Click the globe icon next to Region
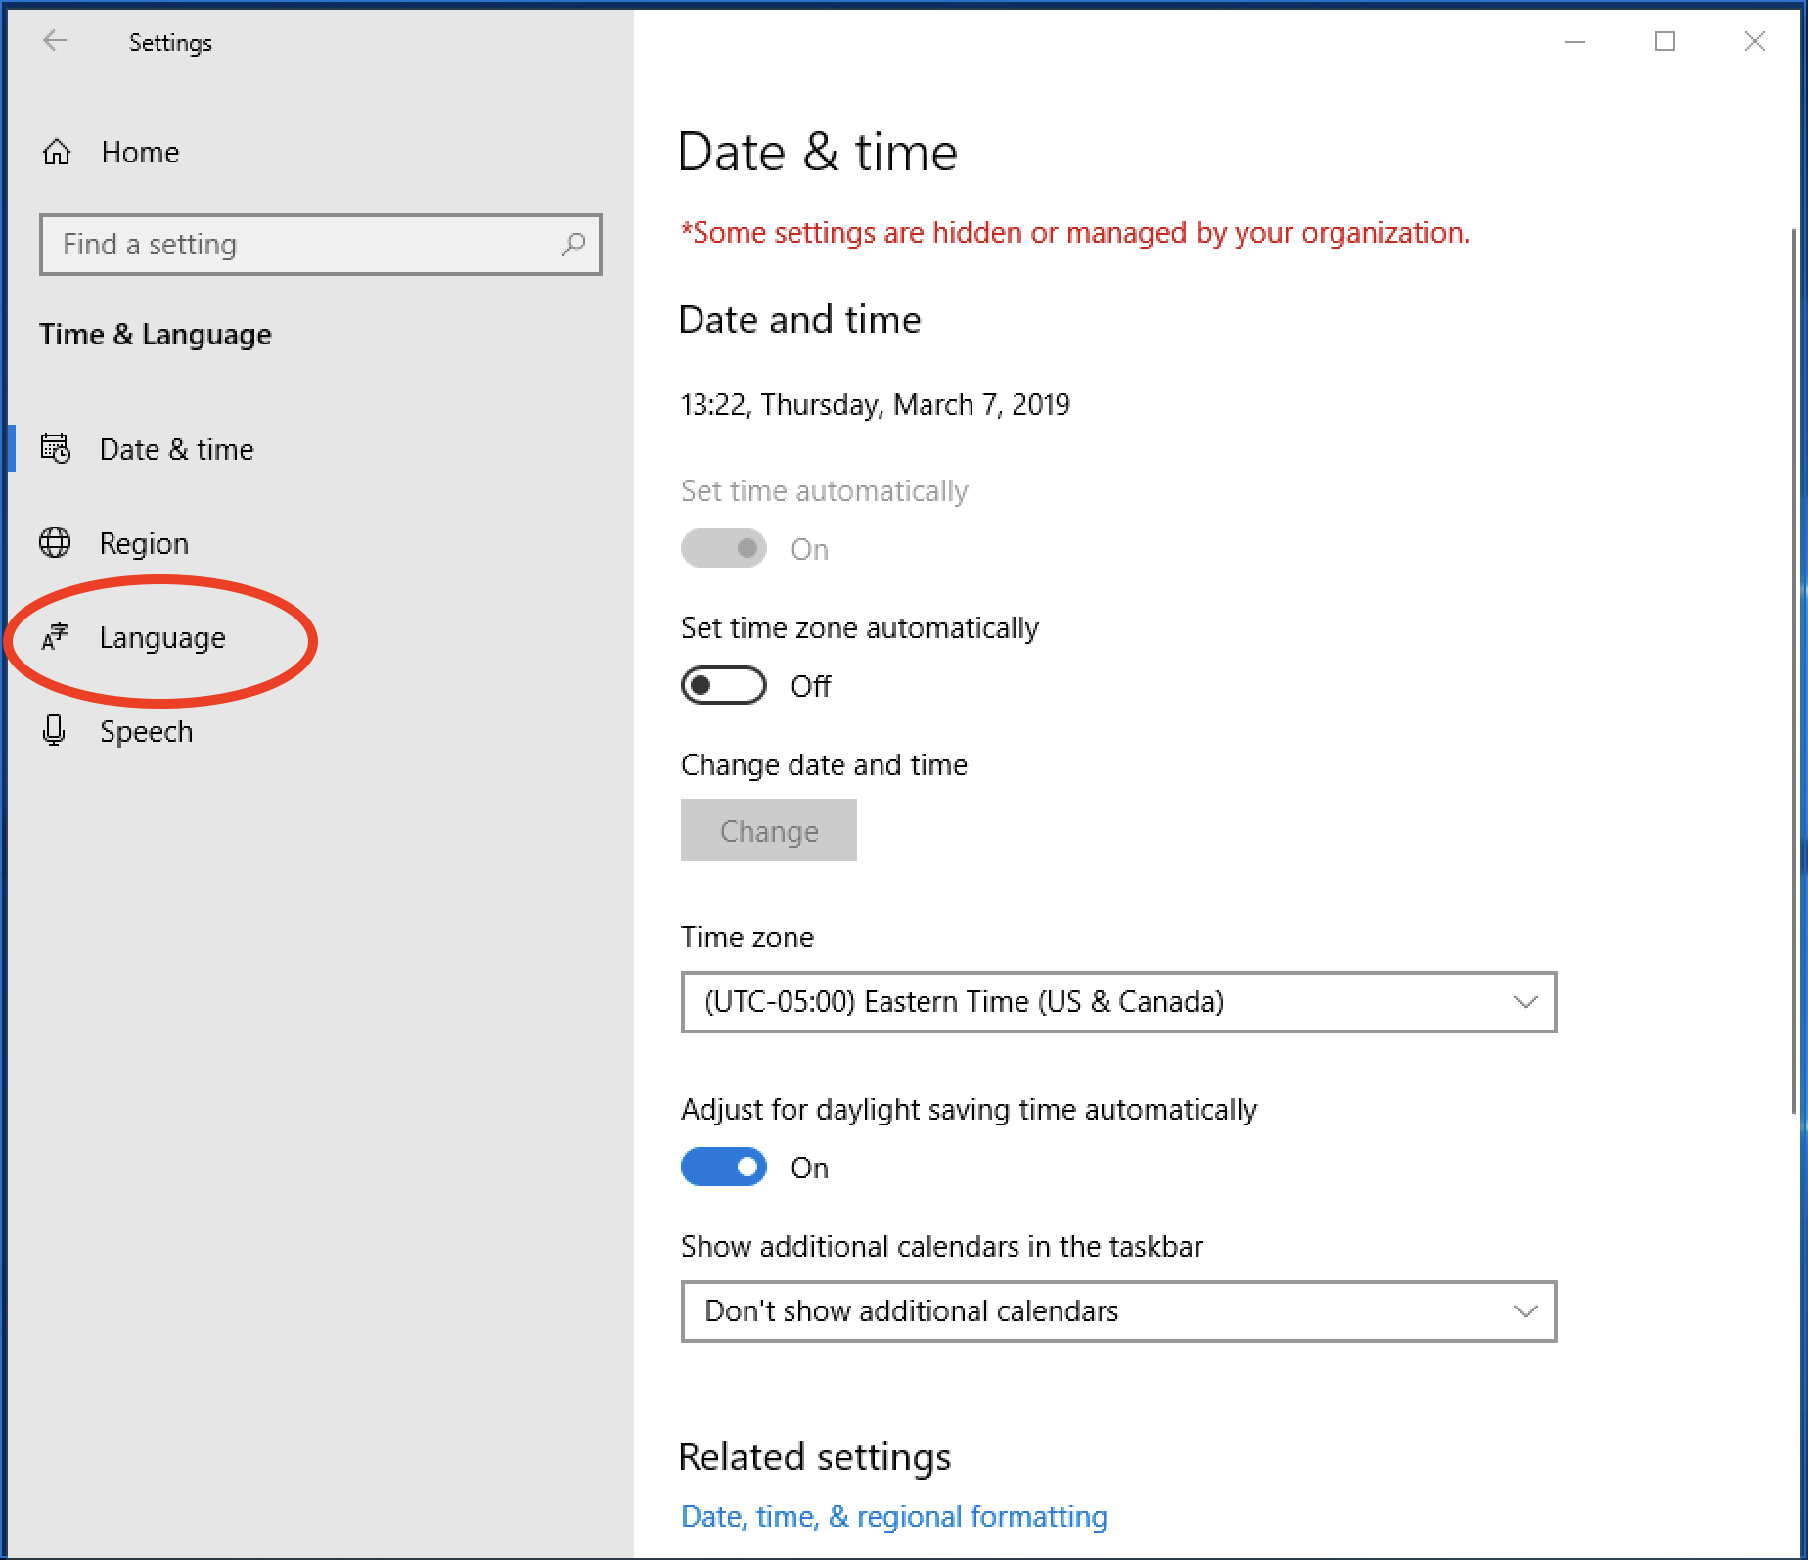The height and width of the screenshot is (1560, 1808). point(56,542)
